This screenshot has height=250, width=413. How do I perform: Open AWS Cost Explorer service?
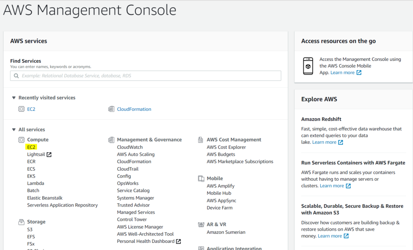[226, 147]
